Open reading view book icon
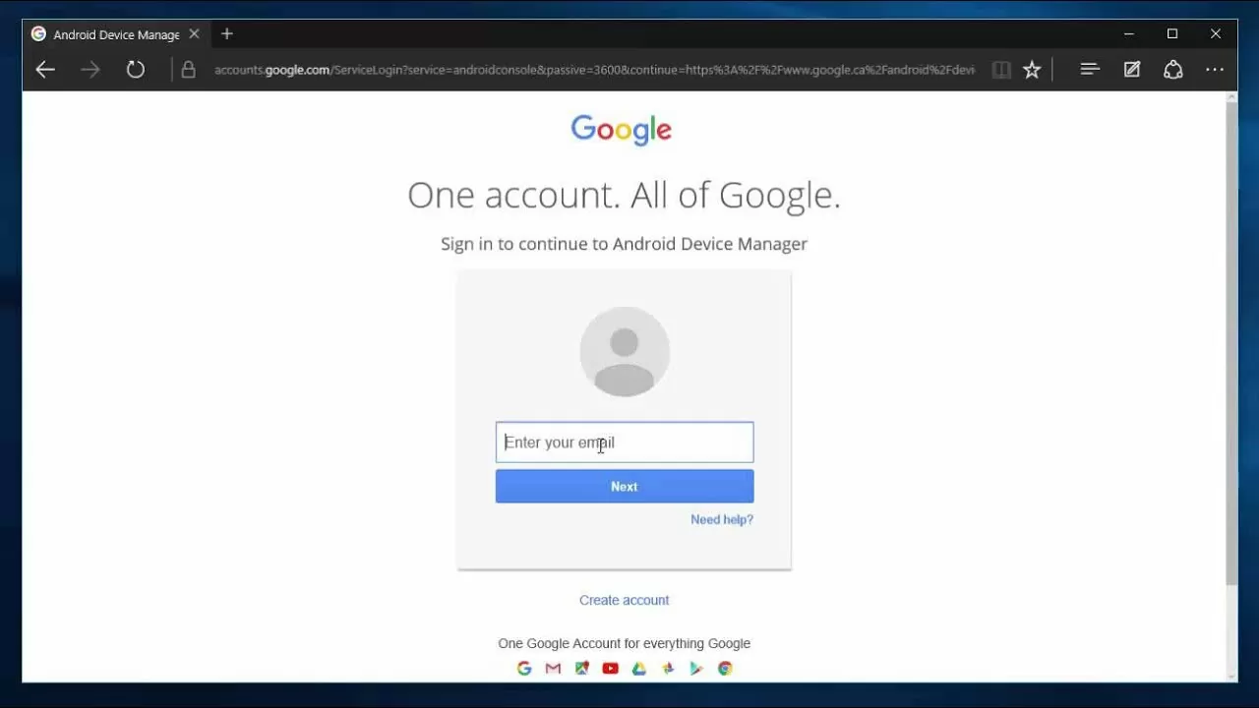1259x708 pixels. pos(1001,70)
